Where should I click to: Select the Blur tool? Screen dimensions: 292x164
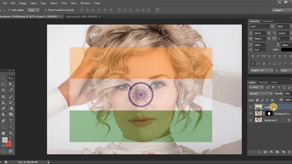3,114
